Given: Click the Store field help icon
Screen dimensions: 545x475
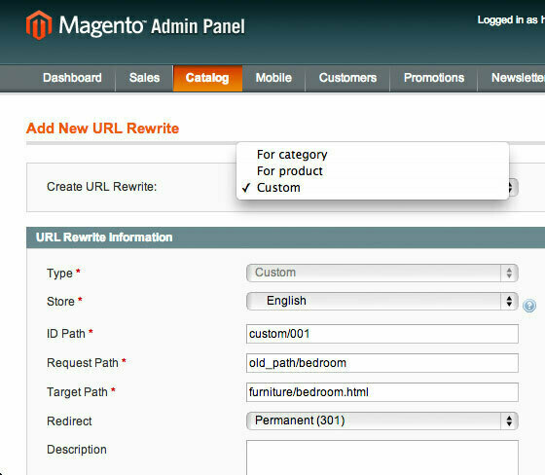Looking at the screenshot, I should click(x=529, y=306).
